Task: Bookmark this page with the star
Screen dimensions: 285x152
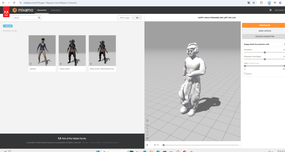Action: click(x=254, y=3)
